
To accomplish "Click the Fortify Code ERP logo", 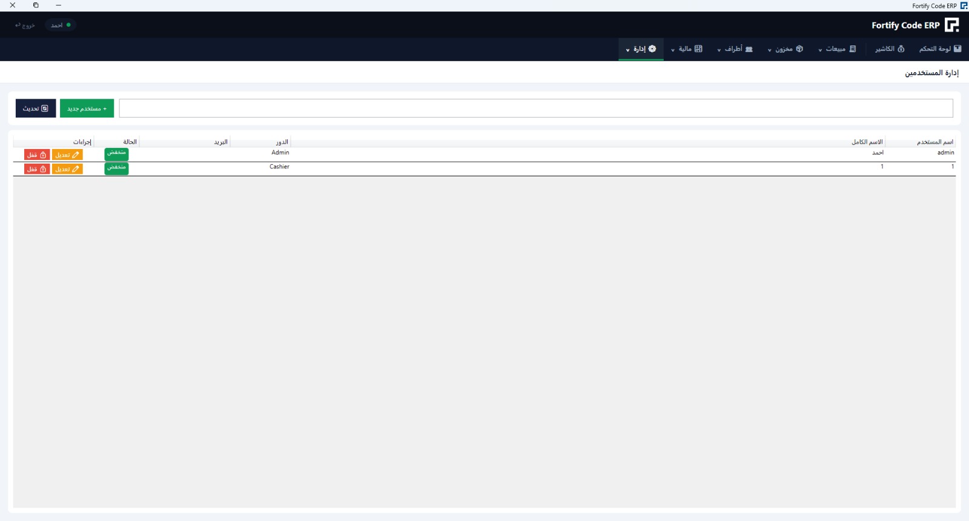I will [x=952, y=25].
